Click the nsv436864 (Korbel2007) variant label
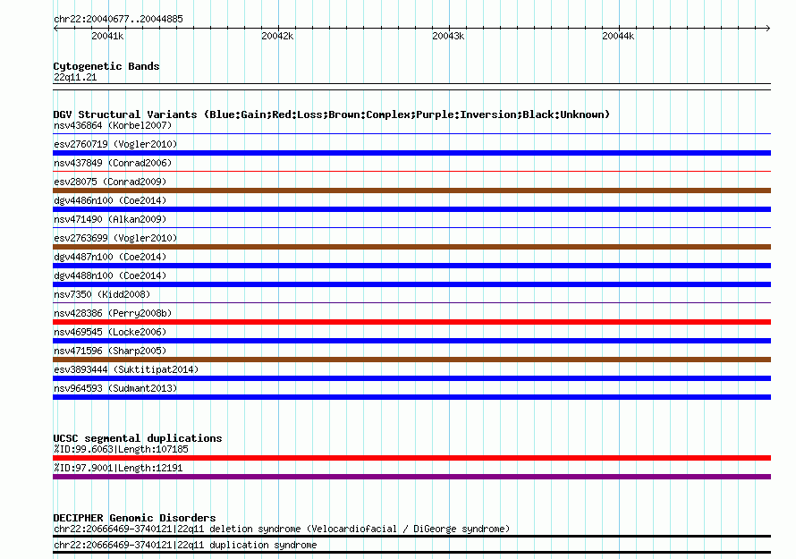Image resolution: width=796 pixels, height=559 pixels. [113, 125]
